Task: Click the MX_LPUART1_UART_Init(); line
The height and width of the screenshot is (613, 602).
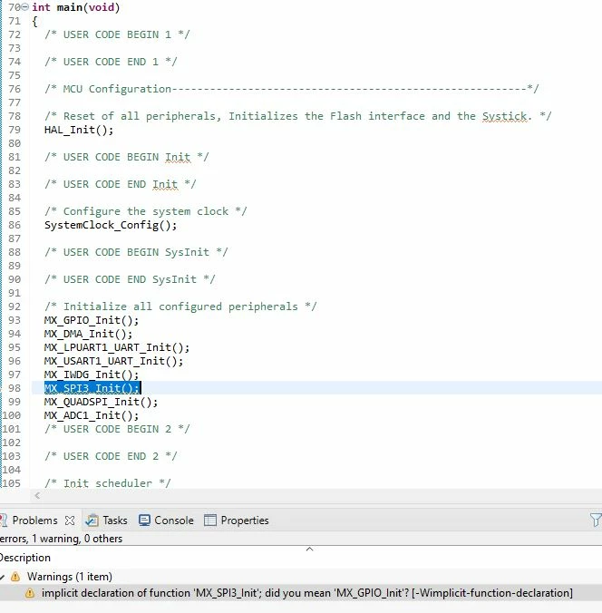Action: (x=117, y=347)
